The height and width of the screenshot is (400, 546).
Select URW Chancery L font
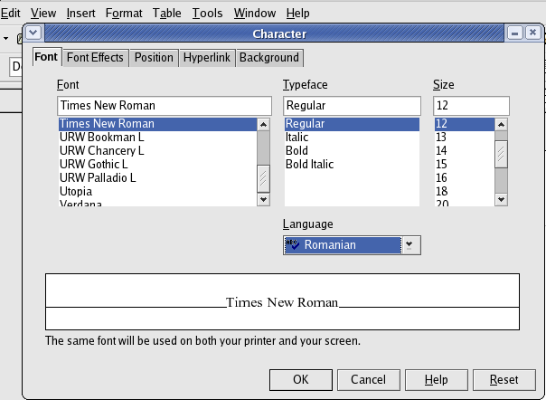(x=157, y=150)
